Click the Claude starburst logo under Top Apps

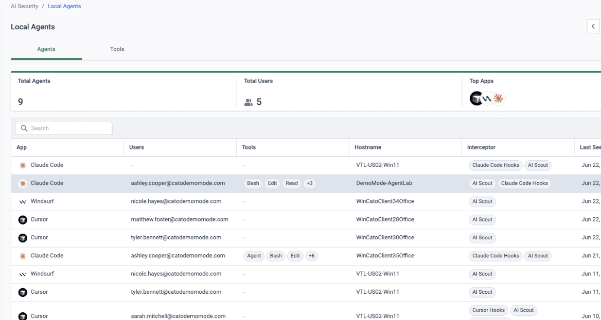pyautogui.click(x=498, y=99)
